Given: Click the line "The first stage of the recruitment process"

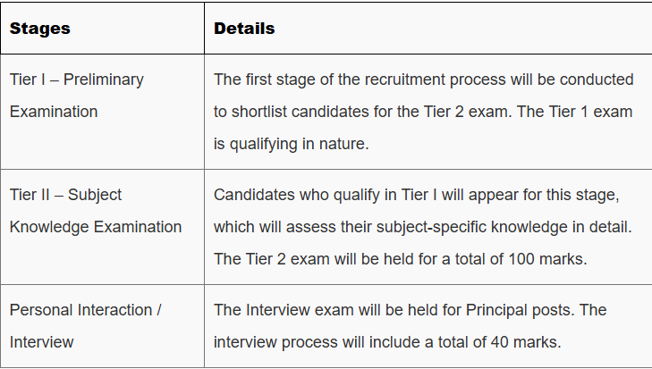Looking at the screenshot, I should click(x=423, y=80).
